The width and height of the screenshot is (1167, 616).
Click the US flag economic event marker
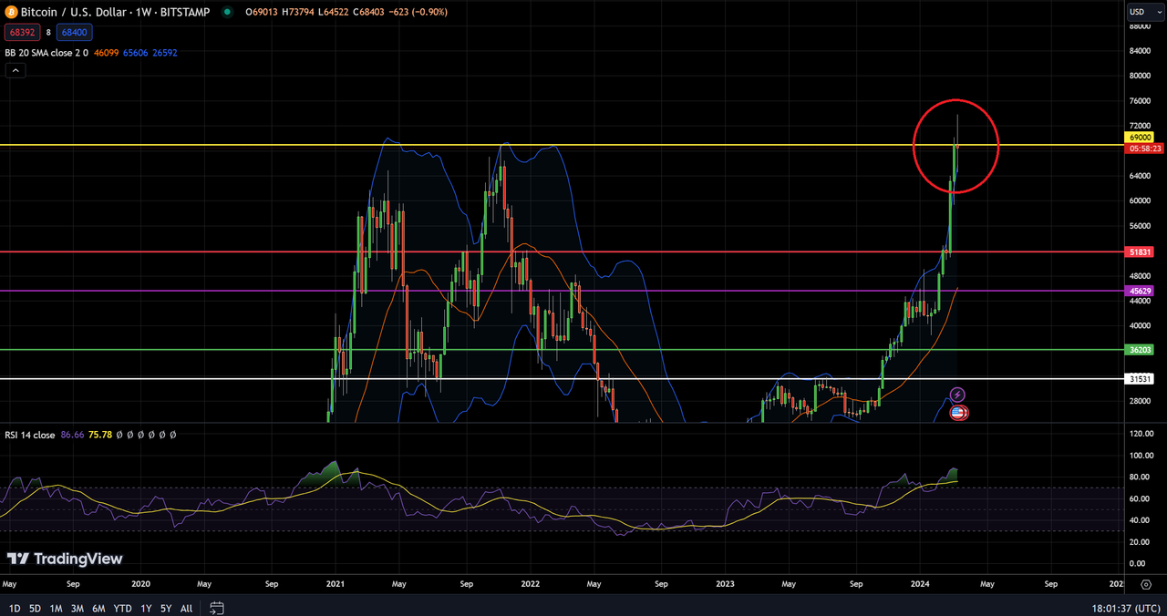click(958, 413)
